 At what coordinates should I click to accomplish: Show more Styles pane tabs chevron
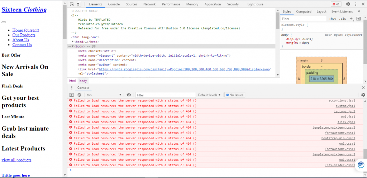[x=359, y=11]
